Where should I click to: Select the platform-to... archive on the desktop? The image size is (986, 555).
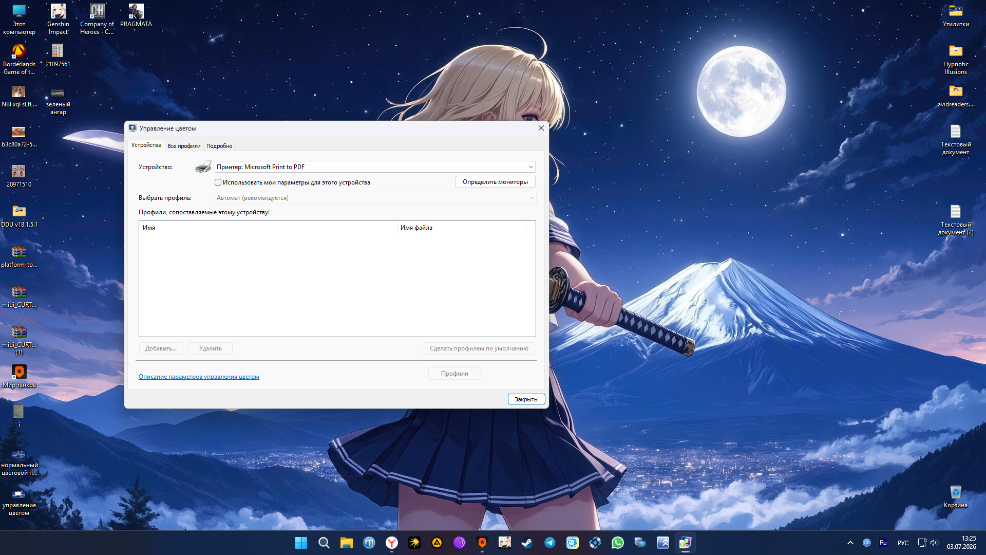point(19,256)
